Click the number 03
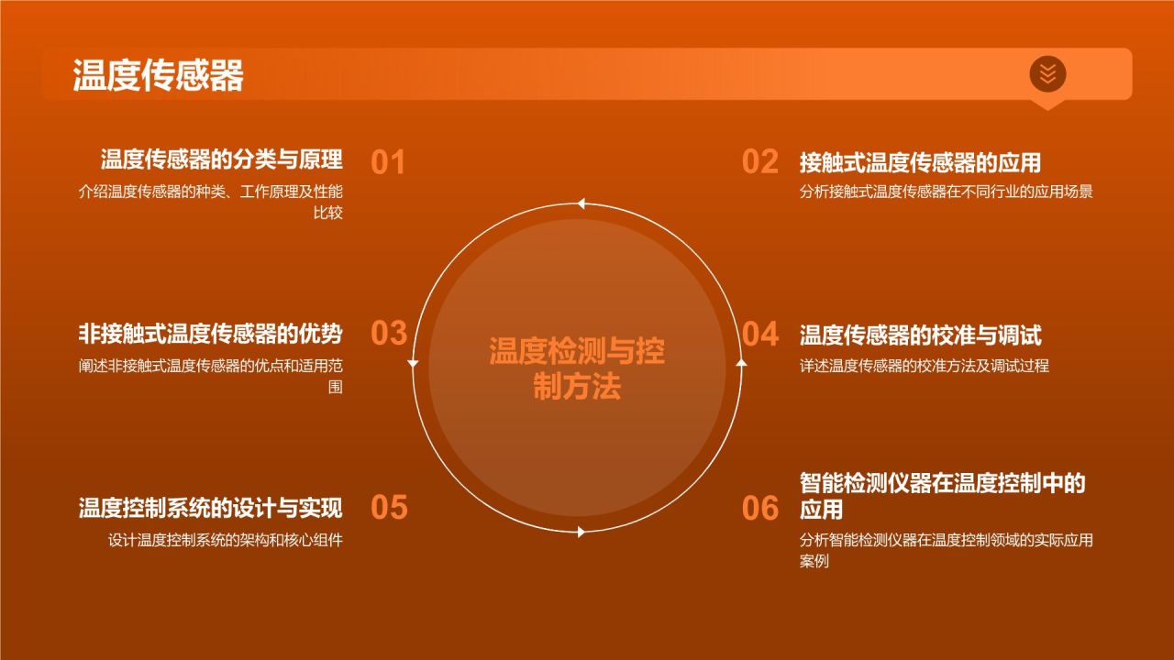The width and height of the screenshot is (1174, 660). (388, 333)
